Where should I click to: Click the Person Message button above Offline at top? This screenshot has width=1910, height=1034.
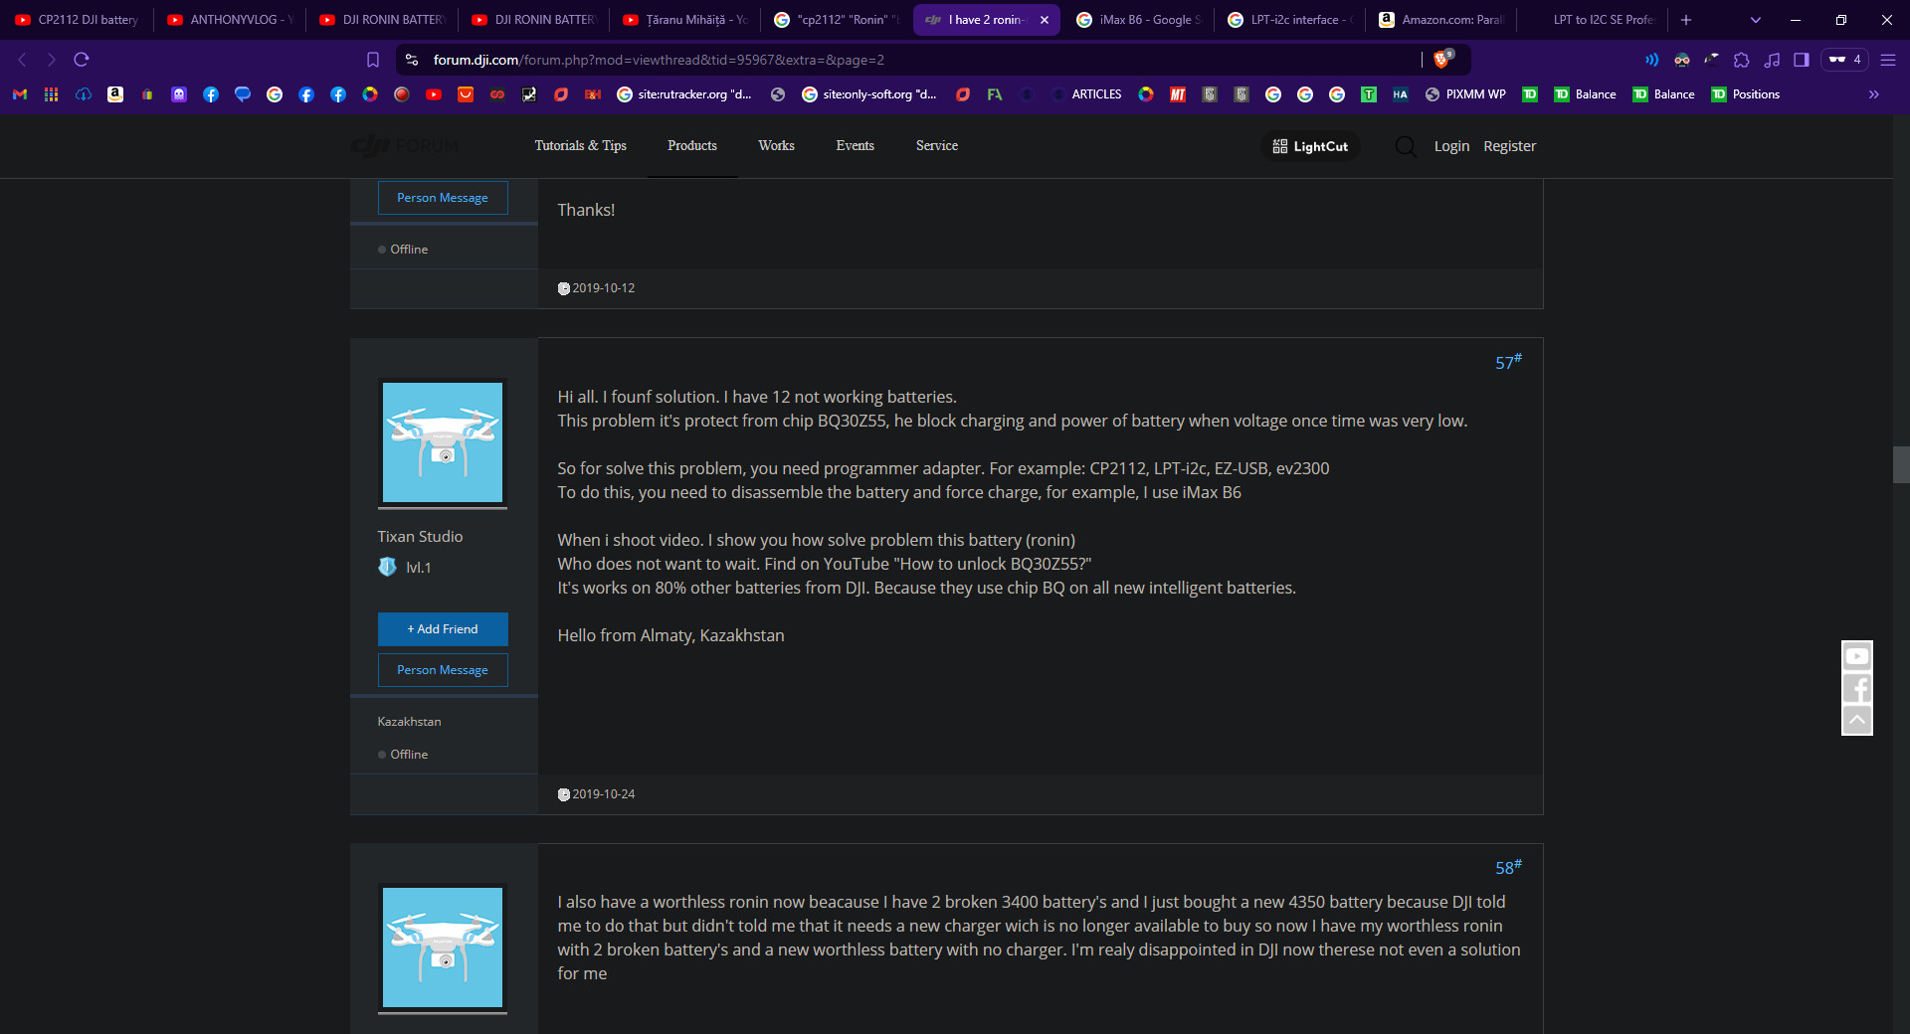pyautogui.click(x=443, y=198)
